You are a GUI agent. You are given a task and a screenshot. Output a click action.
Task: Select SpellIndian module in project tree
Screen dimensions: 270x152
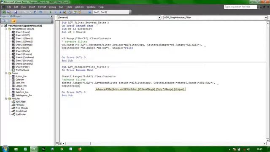pos(21,114)
